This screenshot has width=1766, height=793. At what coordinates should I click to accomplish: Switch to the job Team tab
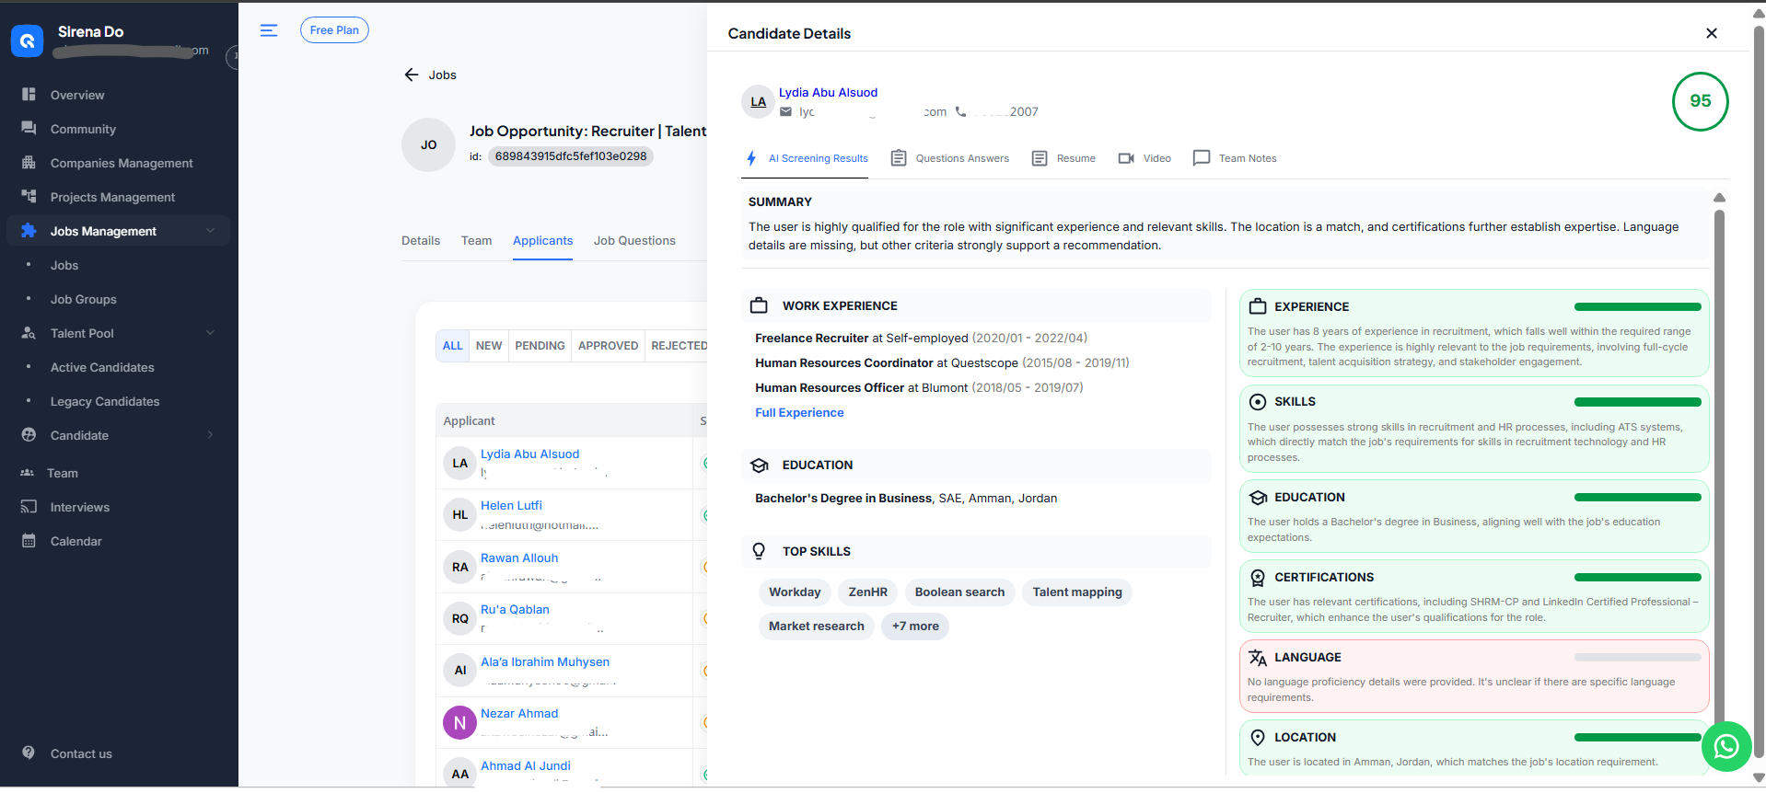476,240
